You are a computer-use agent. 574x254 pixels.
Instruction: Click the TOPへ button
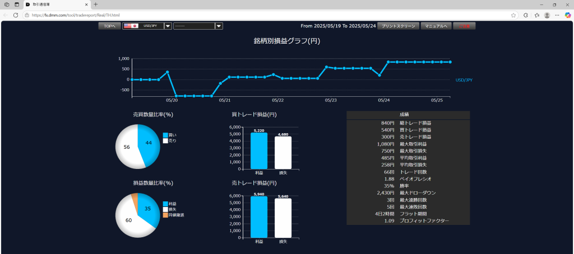coord(109,26)
